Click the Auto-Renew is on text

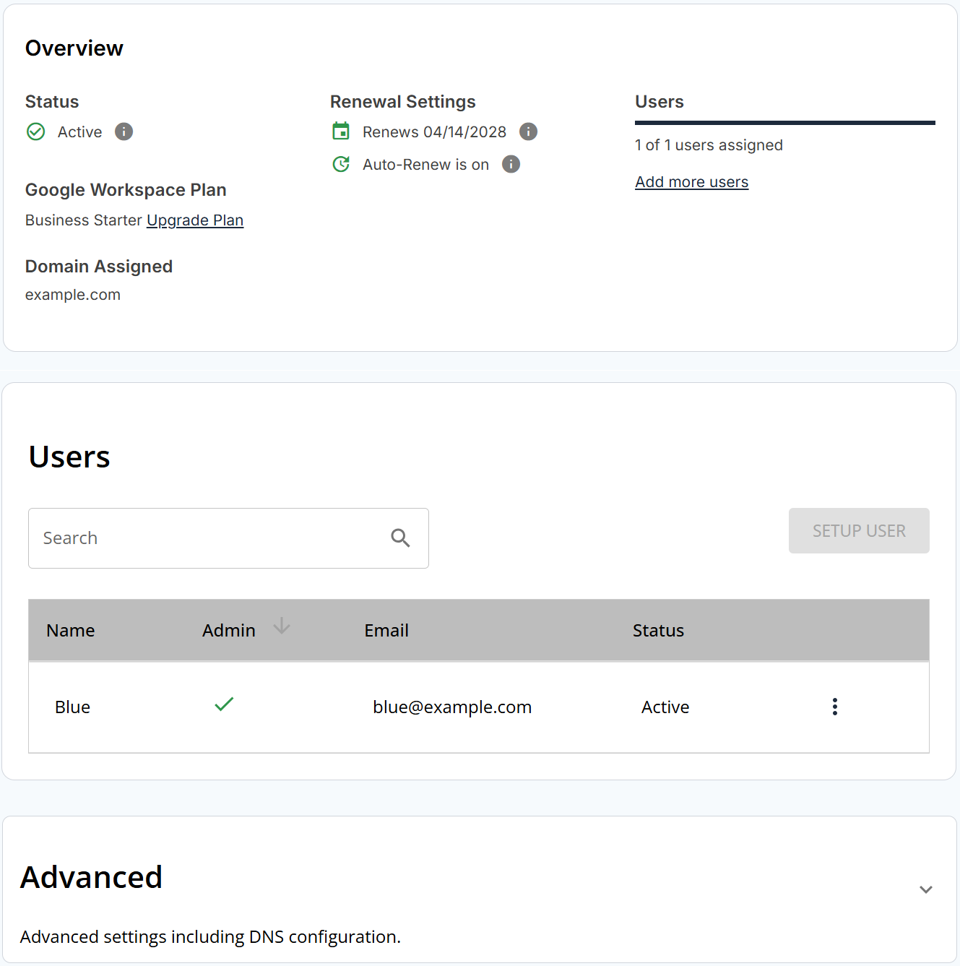coord(426,165)
